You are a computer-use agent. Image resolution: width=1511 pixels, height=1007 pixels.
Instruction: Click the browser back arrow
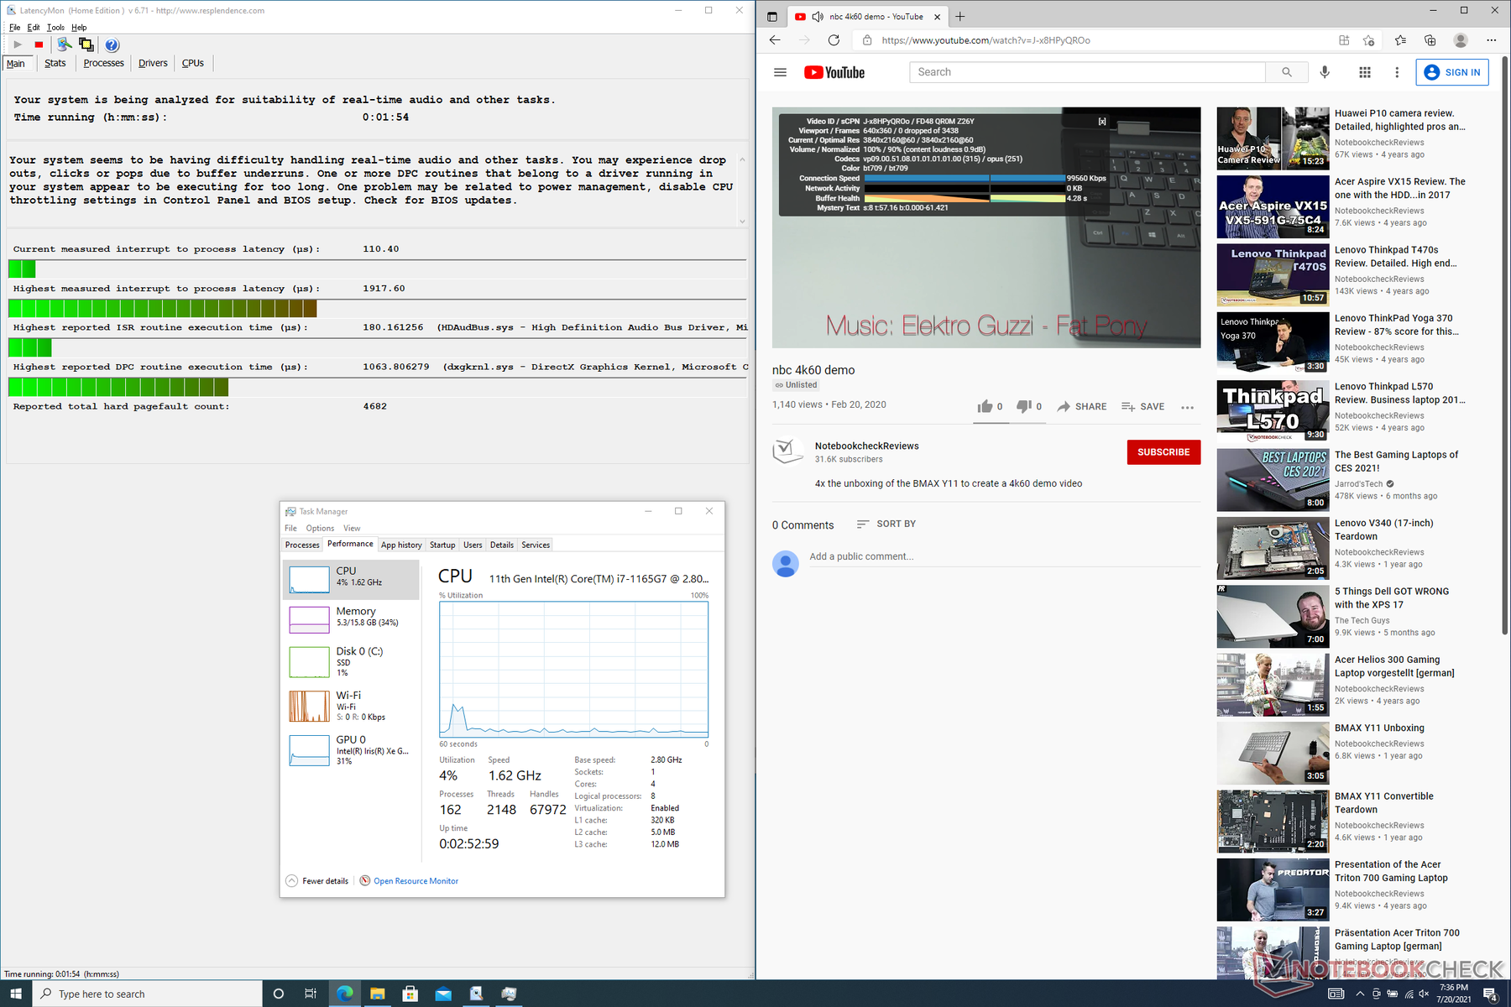[x=775, y=40]
